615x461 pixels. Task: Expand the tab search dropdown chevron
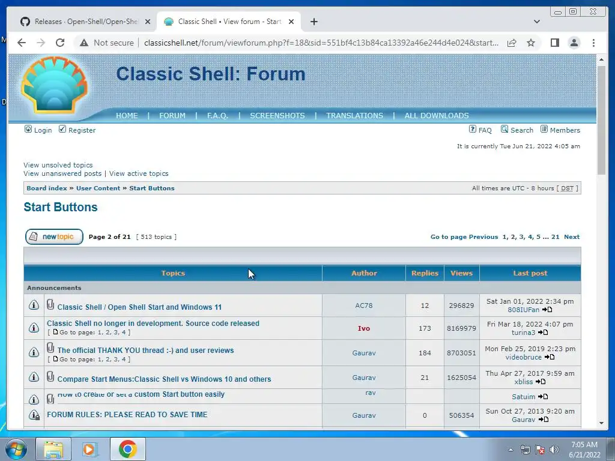tap(536, 22)
